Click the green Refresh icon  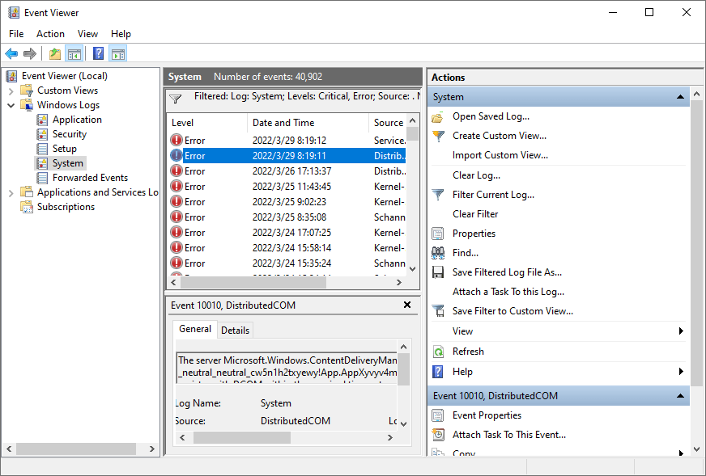(x=438, y=352)
